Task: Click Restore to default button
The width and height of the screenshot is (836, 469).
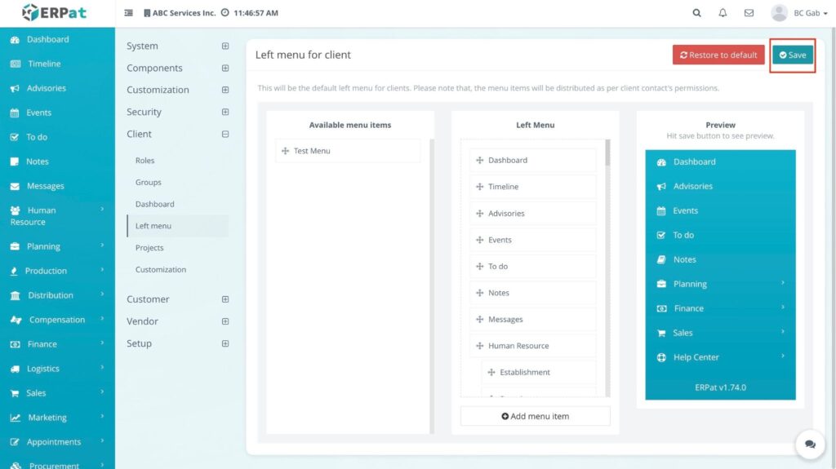Action: tap(718, 55)
